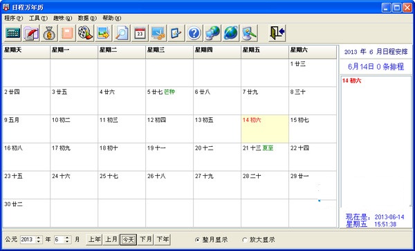415x251 pixels.
Task: Select date 27 十九
Action: [x=217, y=185]
